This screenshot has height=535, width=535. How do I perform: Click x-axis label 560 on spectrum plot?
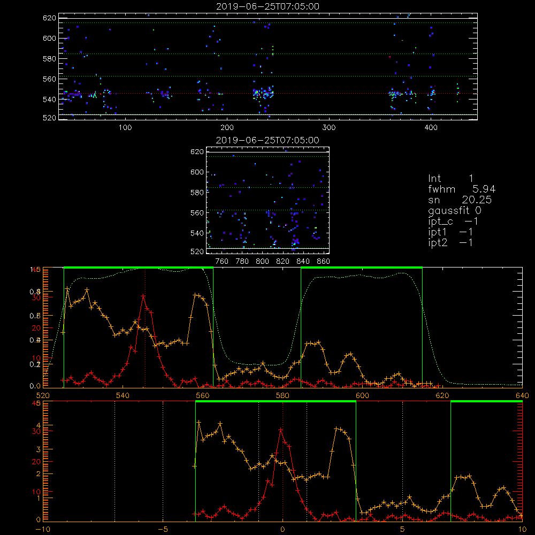pos(203,395)
